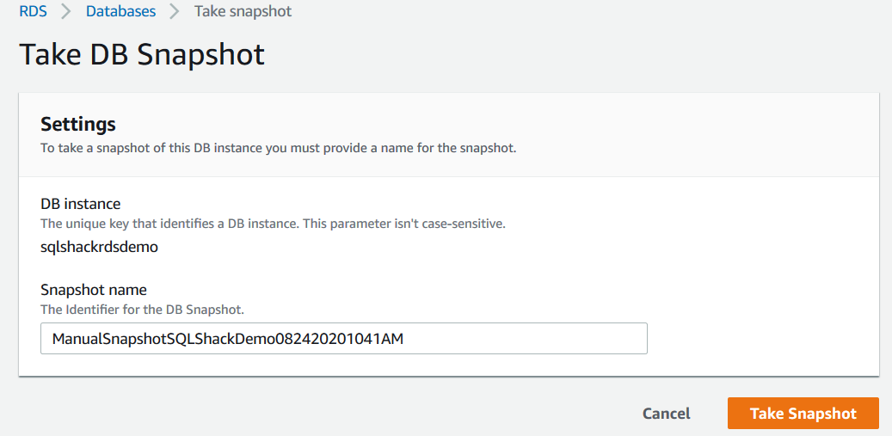
Task: Click the Take DB Snapshot page heading
Action: click(x=142, y=54)
